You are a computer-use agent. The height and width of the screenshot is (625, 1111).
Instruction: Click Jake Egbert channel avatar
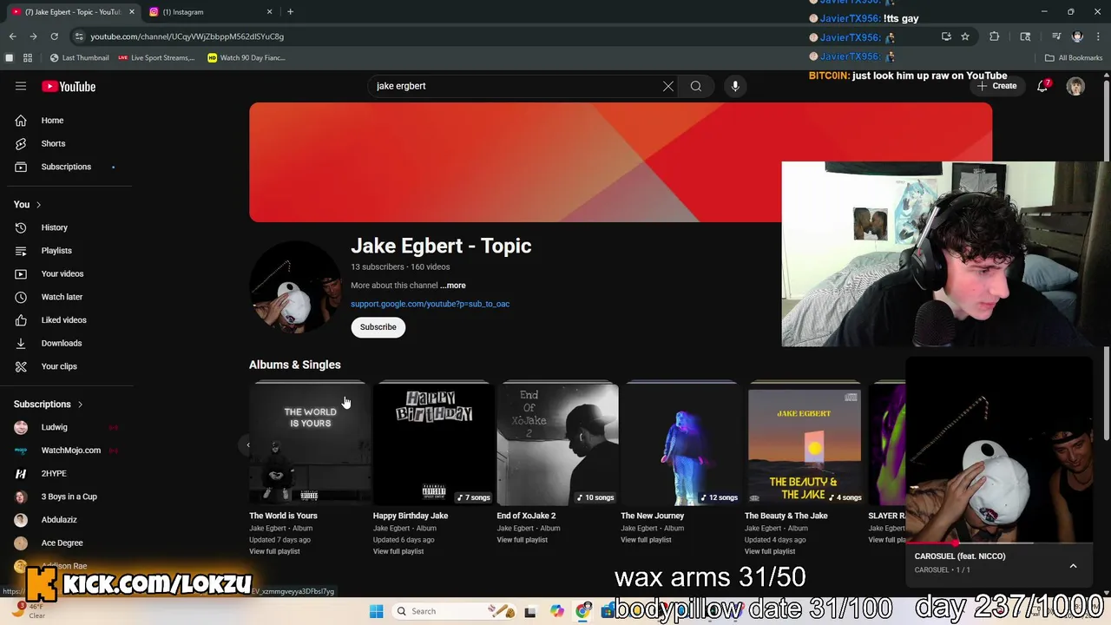[x=295, y=288]
